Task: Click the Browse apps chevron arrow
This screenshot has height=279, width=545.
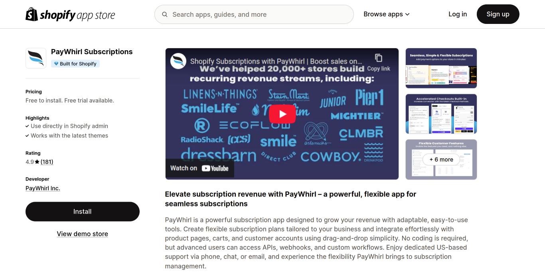Action: [x=407, y=14]
